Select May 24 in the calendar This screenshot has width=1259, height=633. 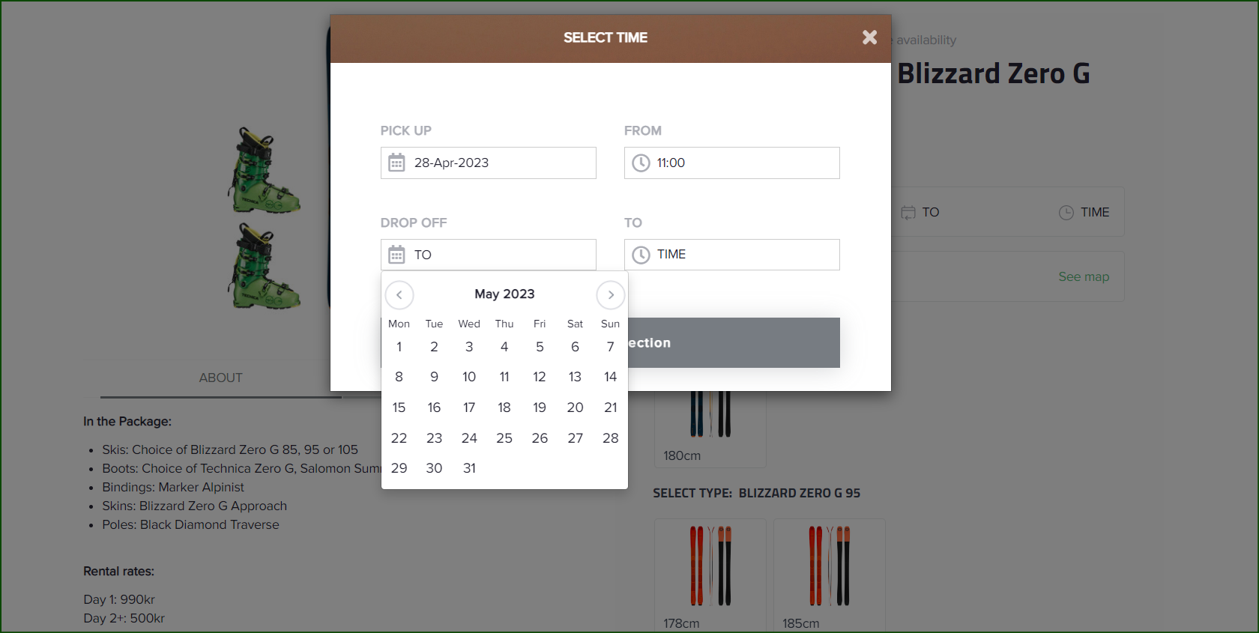click(469, 438)
